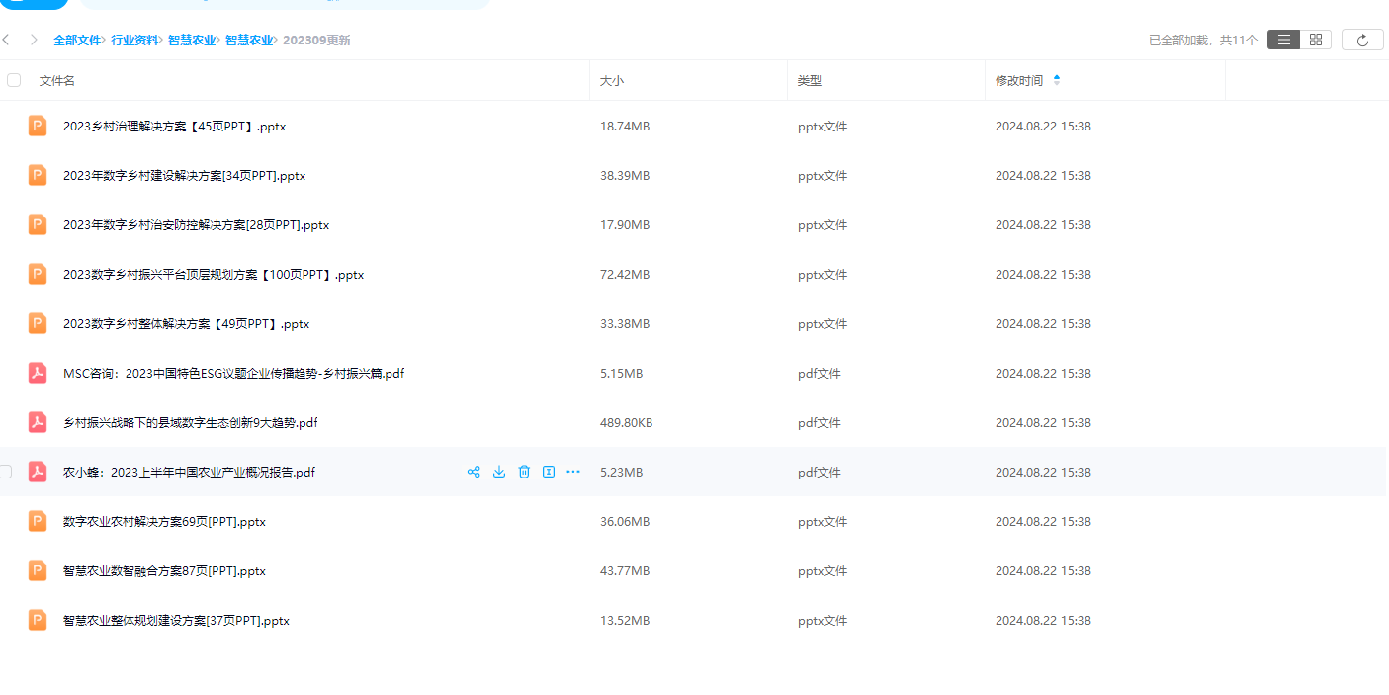This screenshot has width=1389, height=695.
Task: Switch to grid view layout
Action: [1315, 40]
